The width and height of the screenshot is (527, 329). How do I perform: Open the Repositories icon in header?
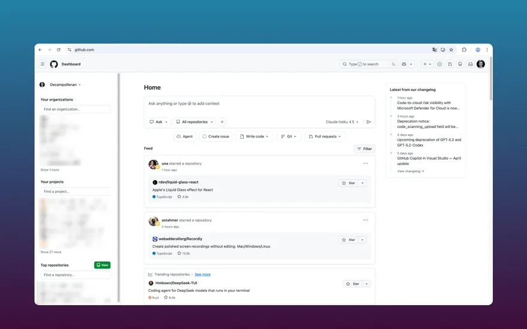tap(460, 64)
